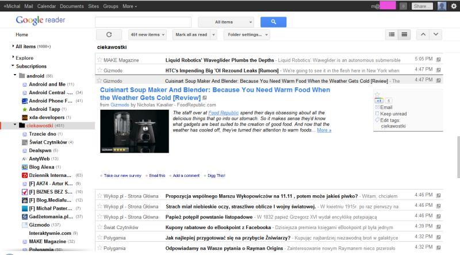Open Calendar in the top bar
The width and height of the screenshot is (460, 255).
pyautogui.click(x=47, y=6)
